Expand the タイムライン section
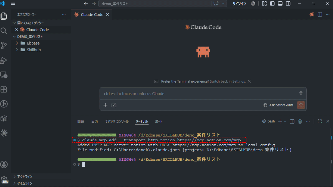This screenshot has height=187, width=333. pos(41,183)
